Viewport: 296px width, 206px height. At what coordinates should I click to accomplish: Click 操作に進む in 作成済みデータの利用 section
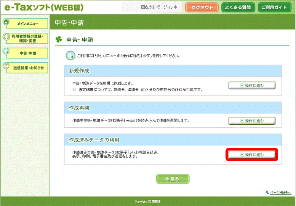(252, 155)
